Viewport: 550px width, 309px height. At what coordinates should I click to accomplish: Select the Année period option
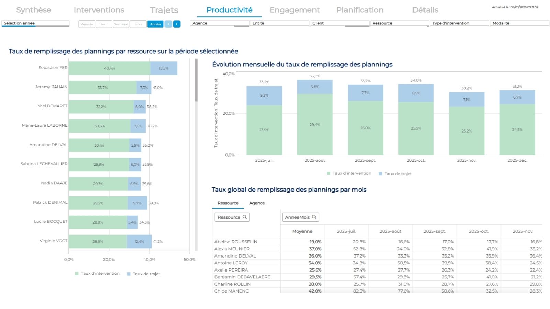155,24
